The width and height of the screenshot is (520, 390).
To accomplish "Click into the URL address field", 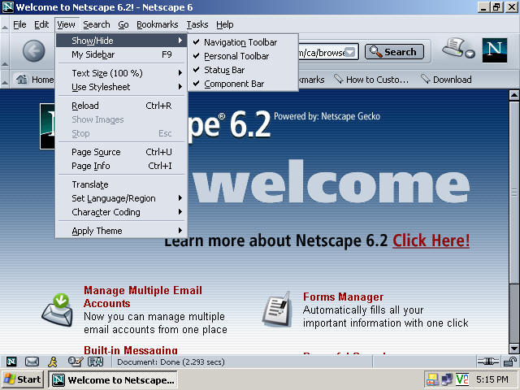I will point(321,52).
